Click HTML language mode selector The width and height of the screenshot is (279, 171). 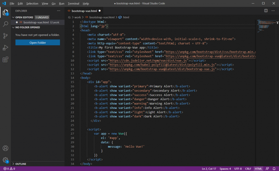click(258, 169)
